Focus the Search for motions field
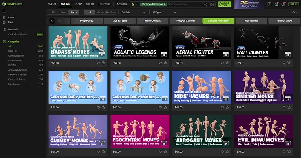The height and width of the screenshot is (158, 301). pos(184,4)
